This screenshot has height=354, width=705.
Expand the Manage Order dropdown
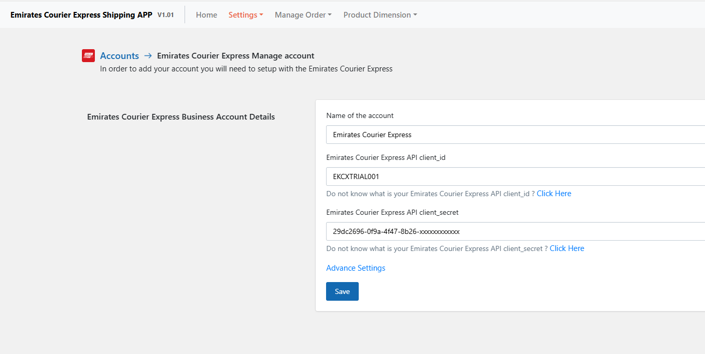pyautogui.click(x=303, y=15)
